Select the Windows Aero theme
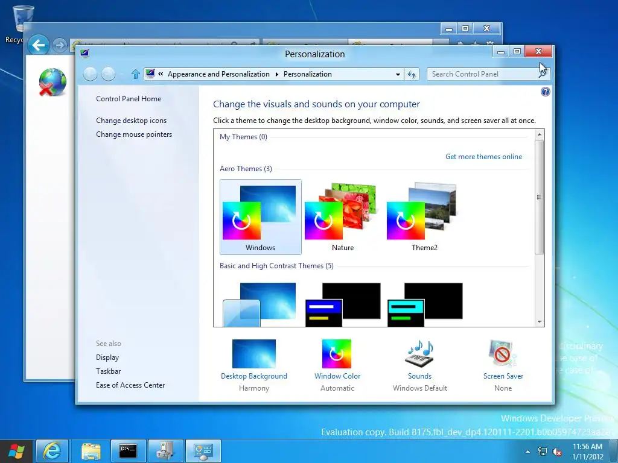Viewport: 618px width, 463px height. coord(261,217)
